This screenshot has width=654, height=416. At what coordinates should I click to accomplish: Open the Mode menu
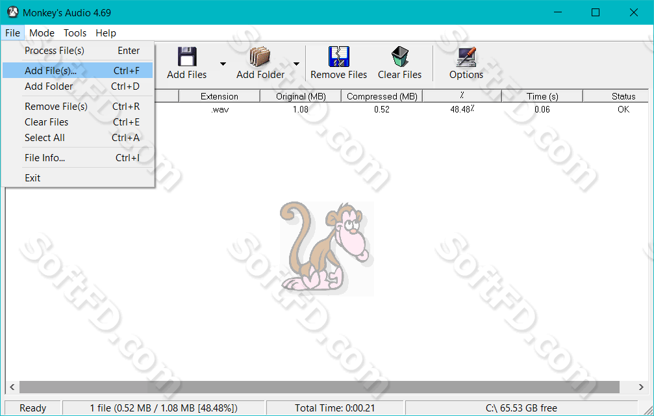click(42, 33)
